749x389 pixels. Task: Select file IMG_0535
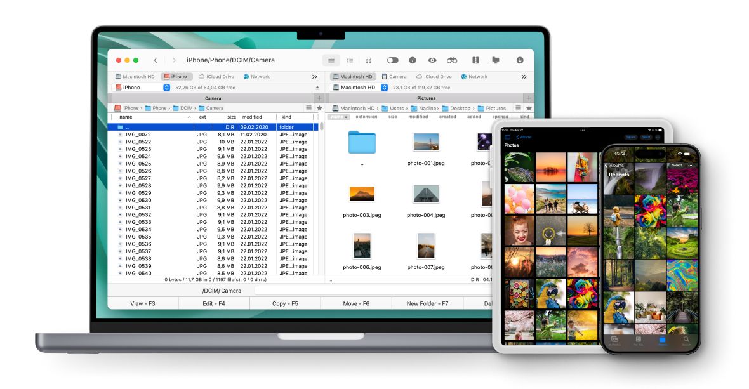(213, 237)
